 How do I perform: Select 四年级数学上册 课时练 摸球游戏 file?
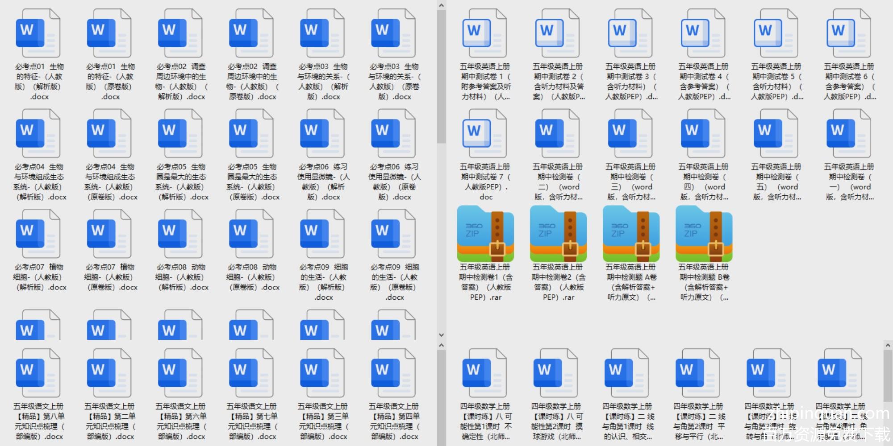tap(556, 373)
